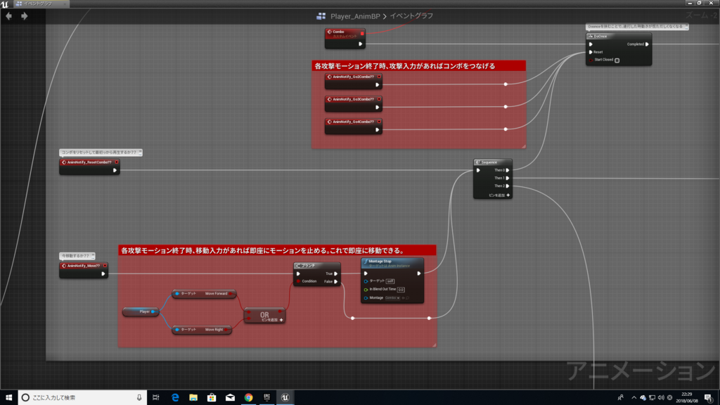Toggle the DoOnce comment bubble pin
720x405 pixels.
click(686, 27)
